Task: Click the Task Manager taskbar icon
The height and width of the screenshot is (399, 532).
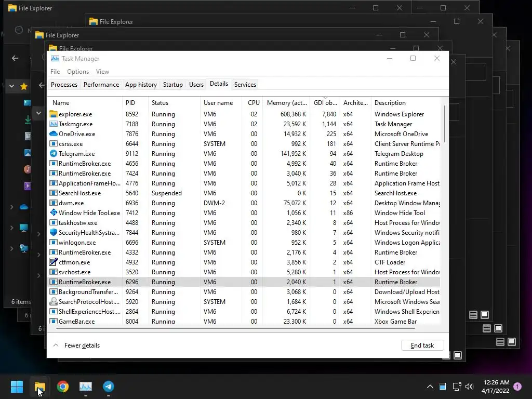Action: [86, 387]
